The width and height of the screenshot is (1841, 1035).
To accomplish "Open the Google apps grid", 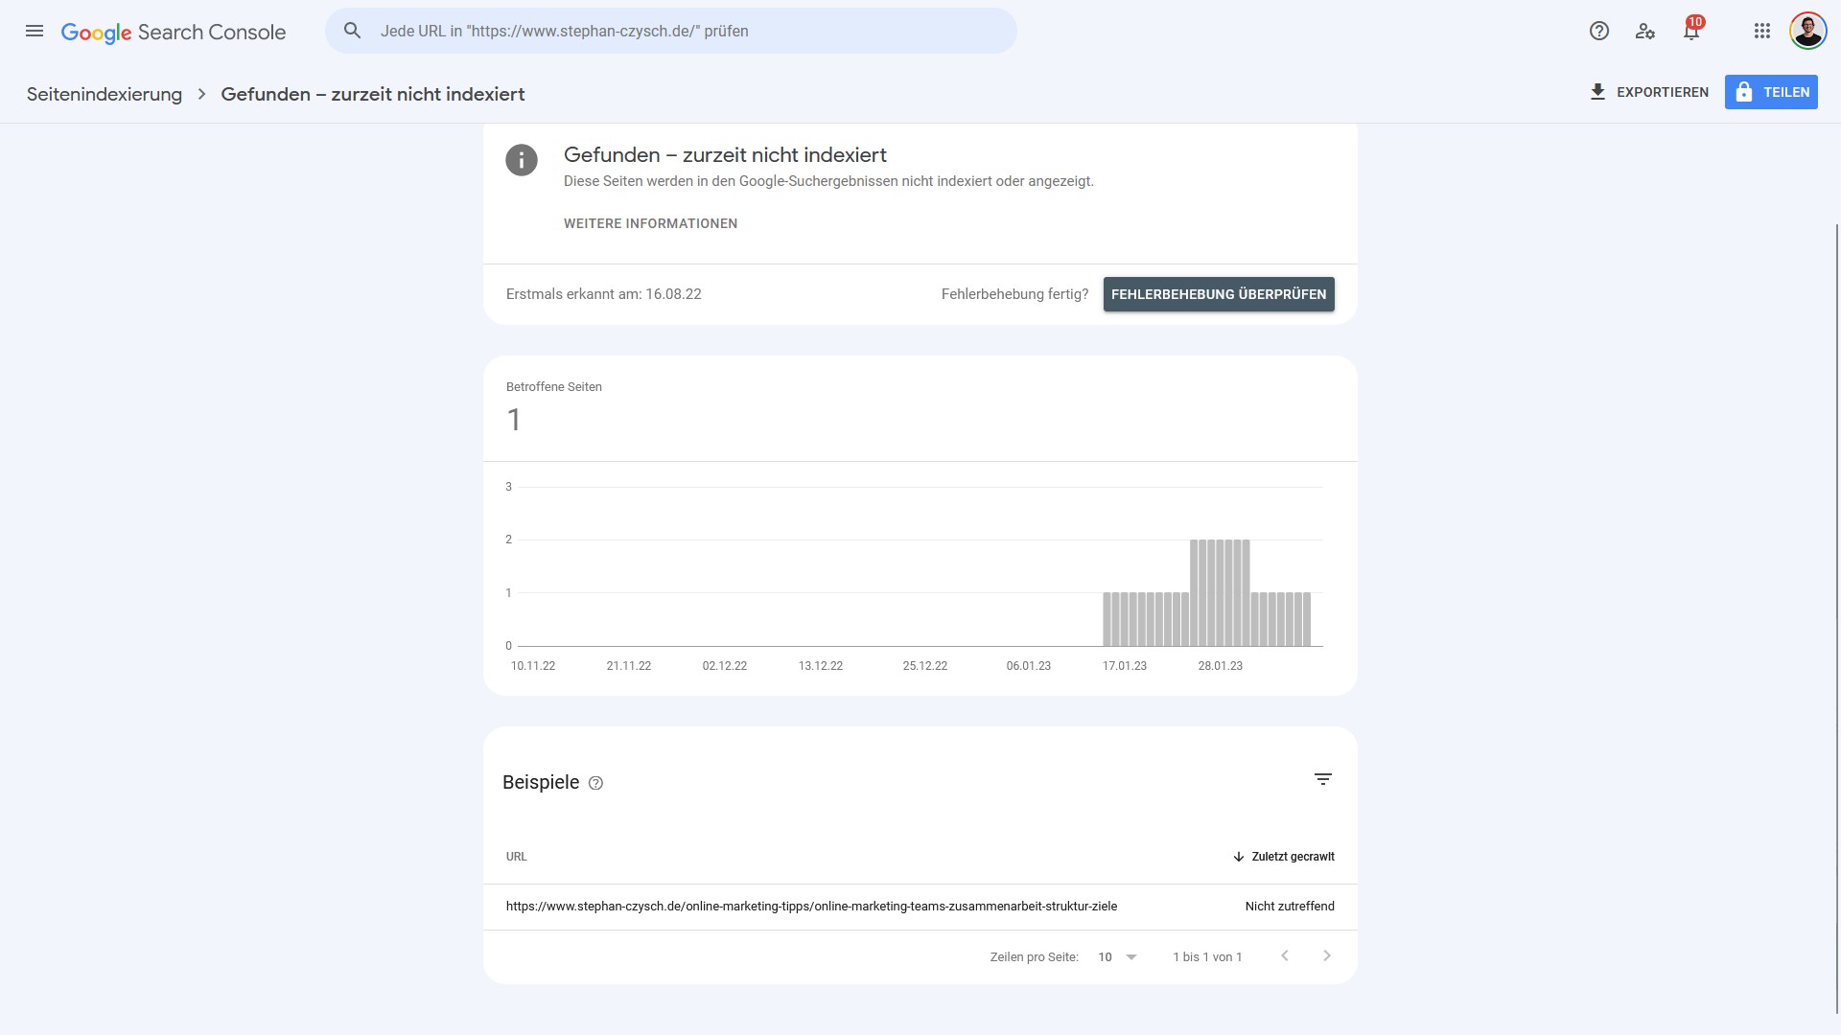I will (1762, 31).
